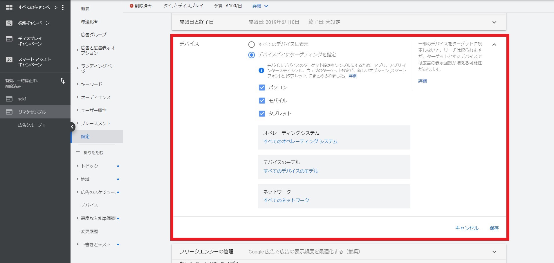Click the 検索キャンペーン magnifier icon

click(9, 23)
